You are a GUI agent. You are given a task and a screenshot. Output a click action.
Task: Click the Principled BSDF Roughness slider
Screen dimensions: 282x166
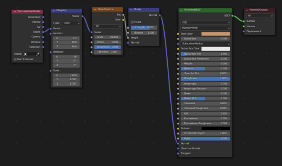pos(205,79)
